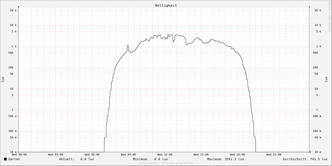Click the 50 k label on left axis
The height and width of the screenshot is (166, 332).
13,11
